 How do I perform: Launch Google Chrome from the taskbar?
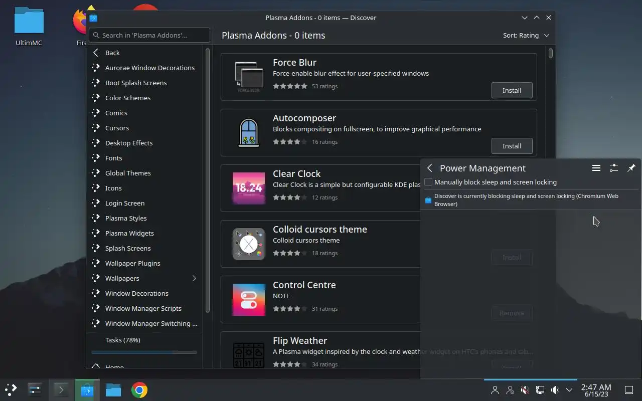point(139,389)
